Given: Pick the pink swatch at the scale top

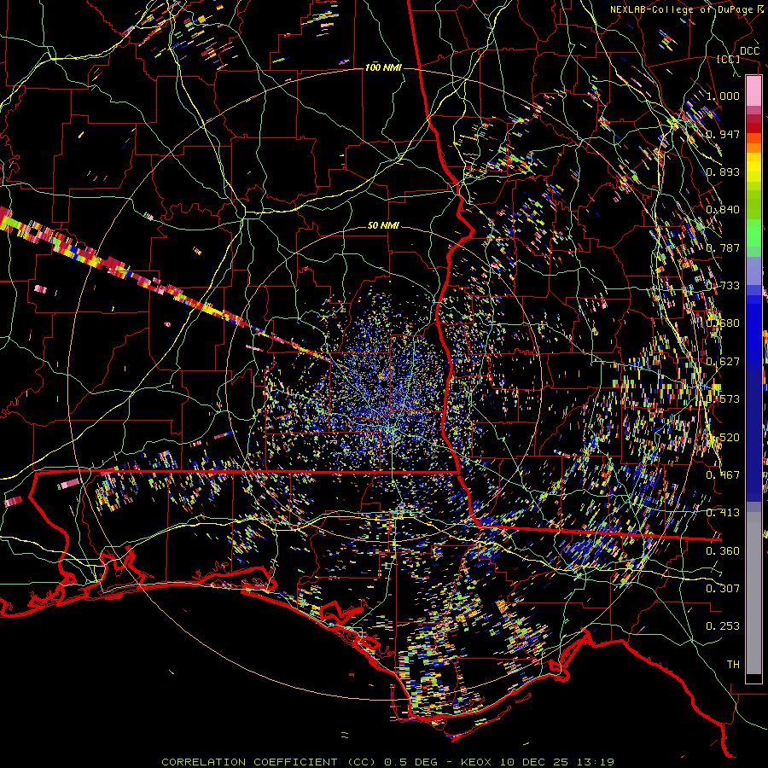Looking at the screenshot, I should coord(753,90).
